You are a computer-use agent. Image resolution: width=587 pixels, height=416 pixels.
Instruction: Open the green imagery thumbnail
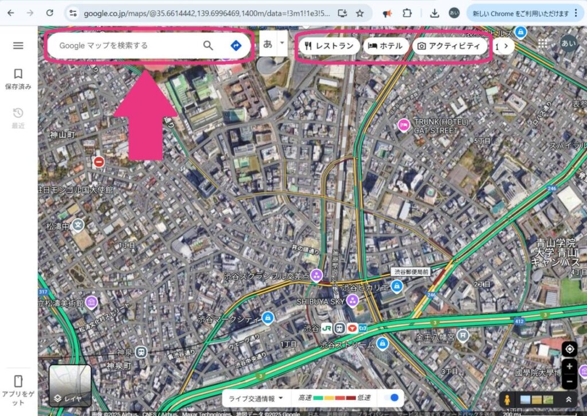point(548,400)
